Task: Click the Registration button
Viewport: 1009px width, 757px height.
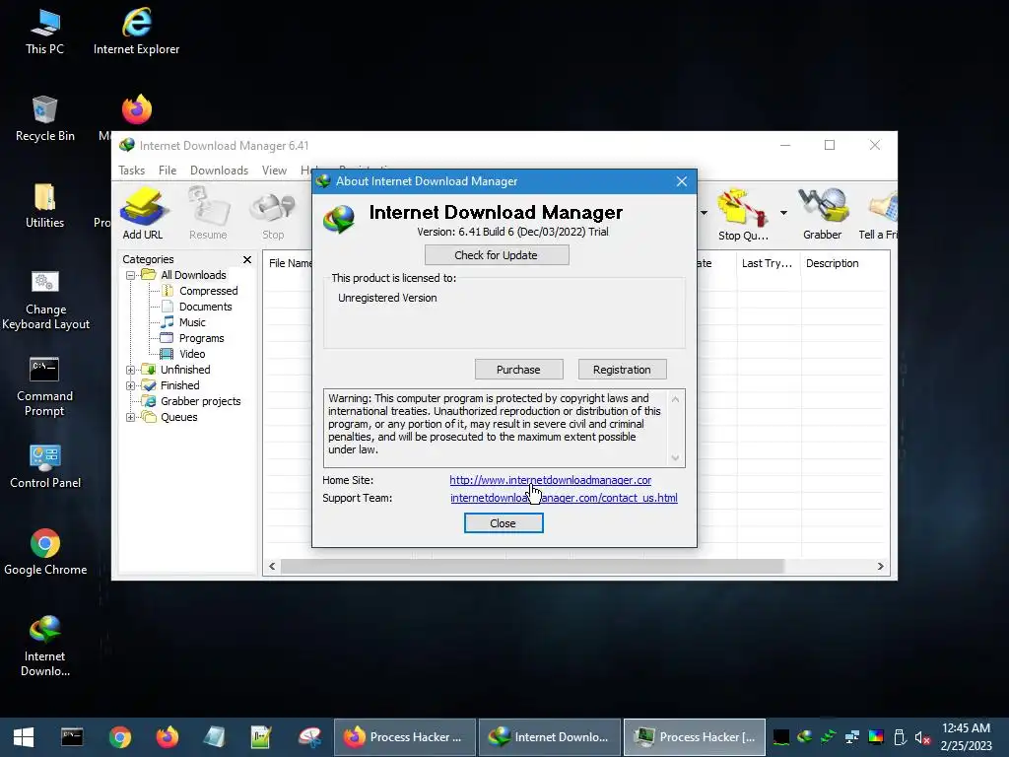Action: (x=622, y=370)
